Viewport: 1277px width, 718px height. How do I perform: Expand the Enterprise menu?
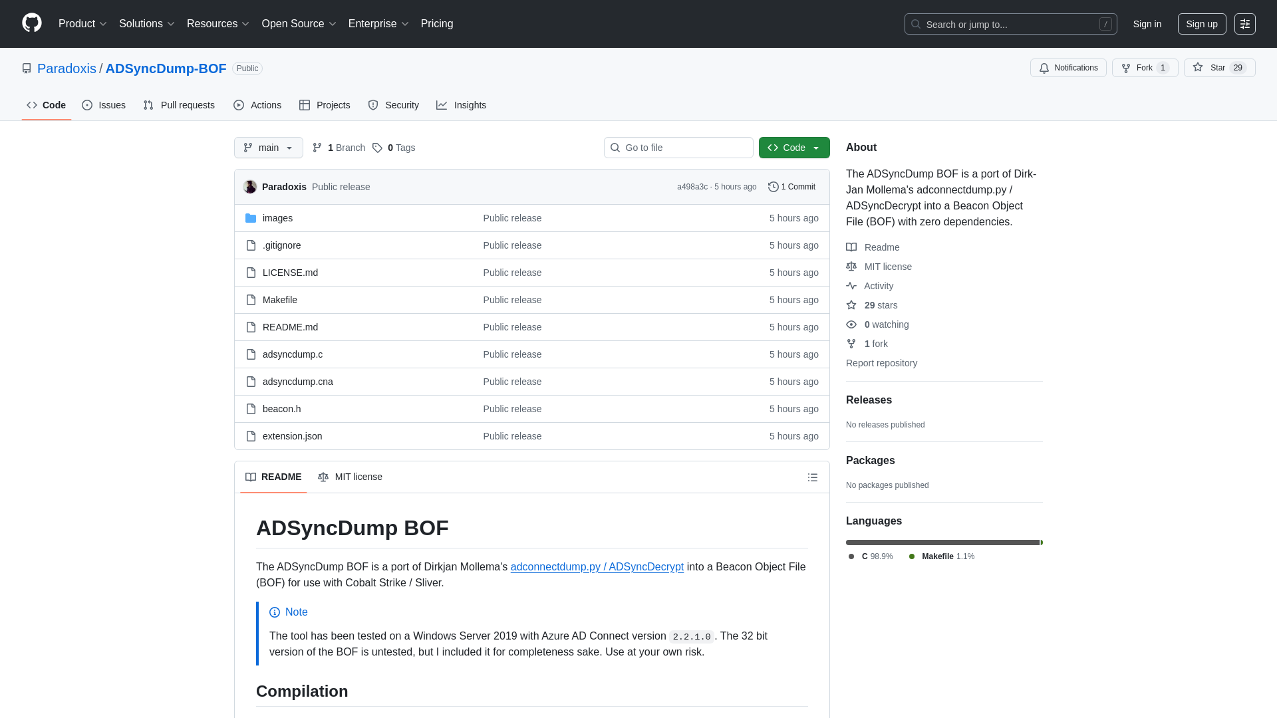(378, 24)
